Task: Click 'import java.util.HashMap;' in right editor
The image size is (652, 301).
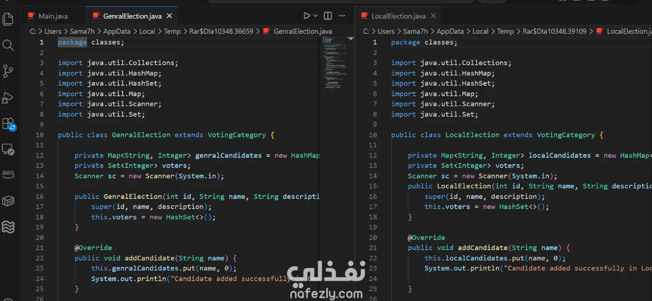Action: tap(443, 73)
